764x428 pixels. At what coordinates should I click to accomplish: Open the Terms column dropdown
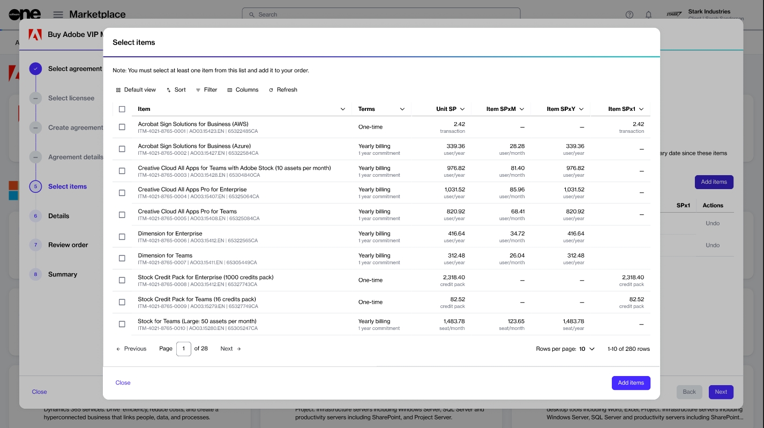402,109
